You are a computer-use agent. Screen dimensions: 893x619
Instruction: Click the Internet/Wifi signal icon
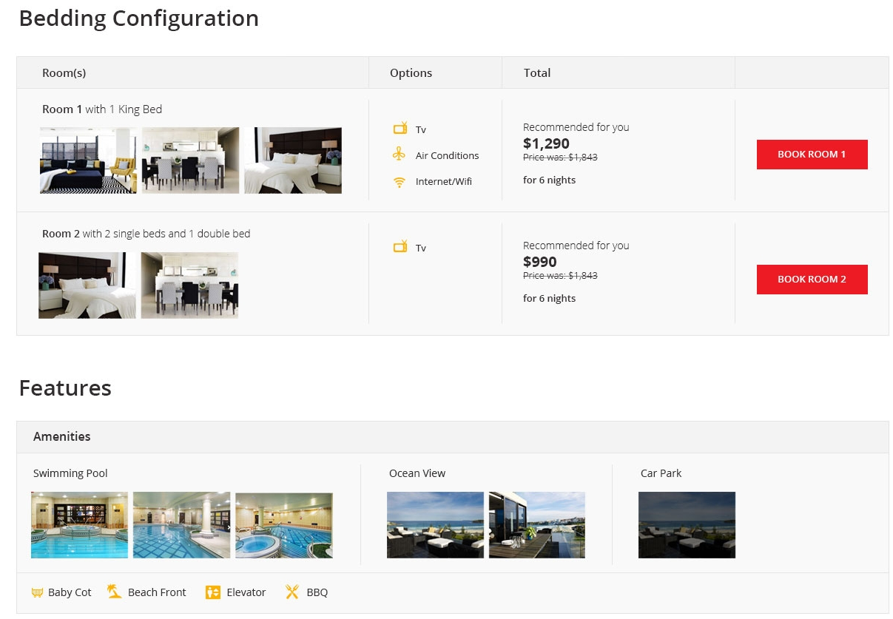400,182
